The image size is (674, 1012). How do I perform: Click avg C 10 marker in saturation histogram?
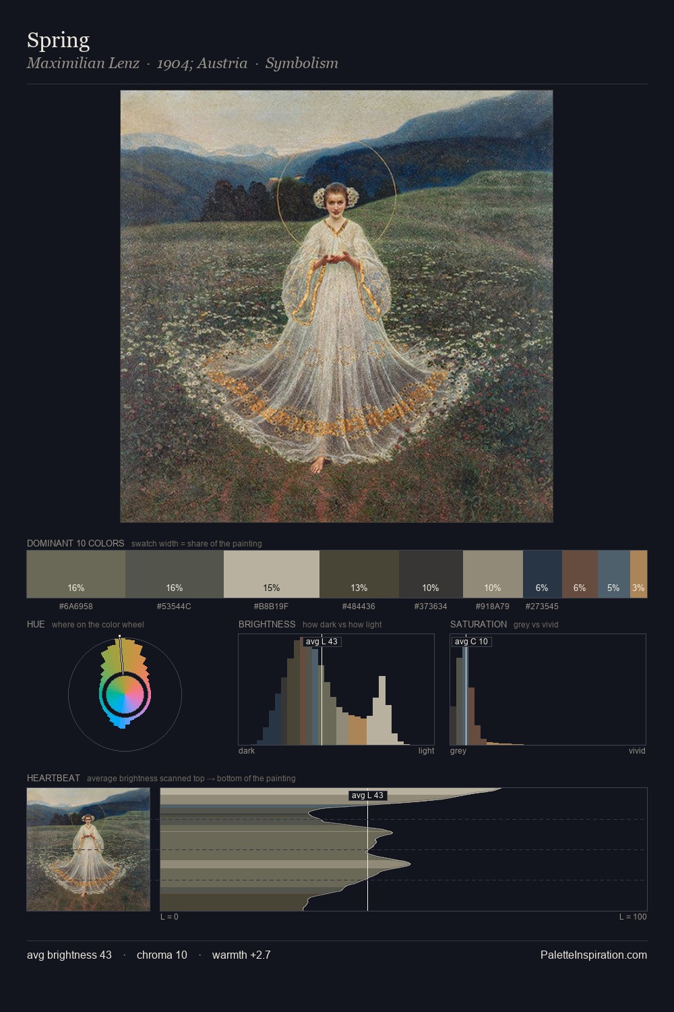(x=471, y=642)
